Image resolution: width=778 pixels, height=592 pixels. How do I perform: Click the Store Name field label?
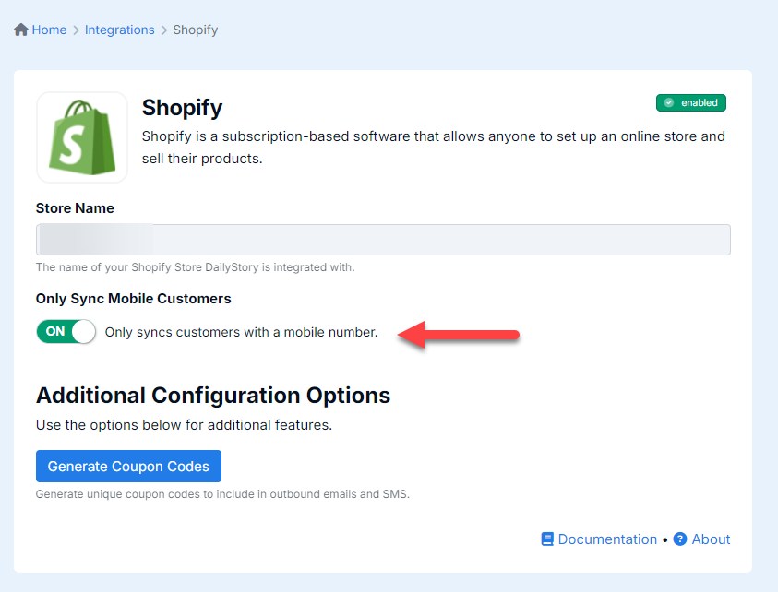click(x=75, y=208)
